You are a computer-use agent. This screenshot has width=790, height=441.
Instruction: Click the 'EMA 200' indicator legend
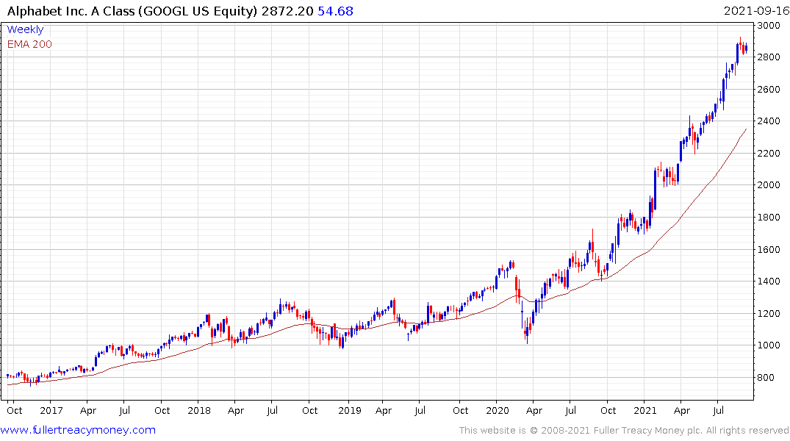[29, 44]
